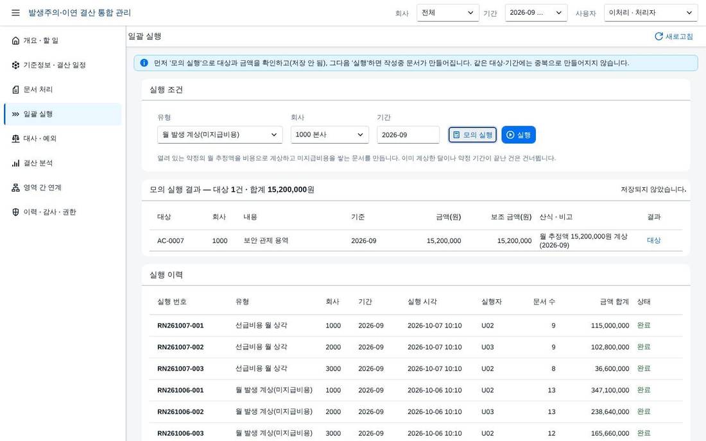Click the document icon for 문서 처리
706x441 pixels.
coord(16,90)
